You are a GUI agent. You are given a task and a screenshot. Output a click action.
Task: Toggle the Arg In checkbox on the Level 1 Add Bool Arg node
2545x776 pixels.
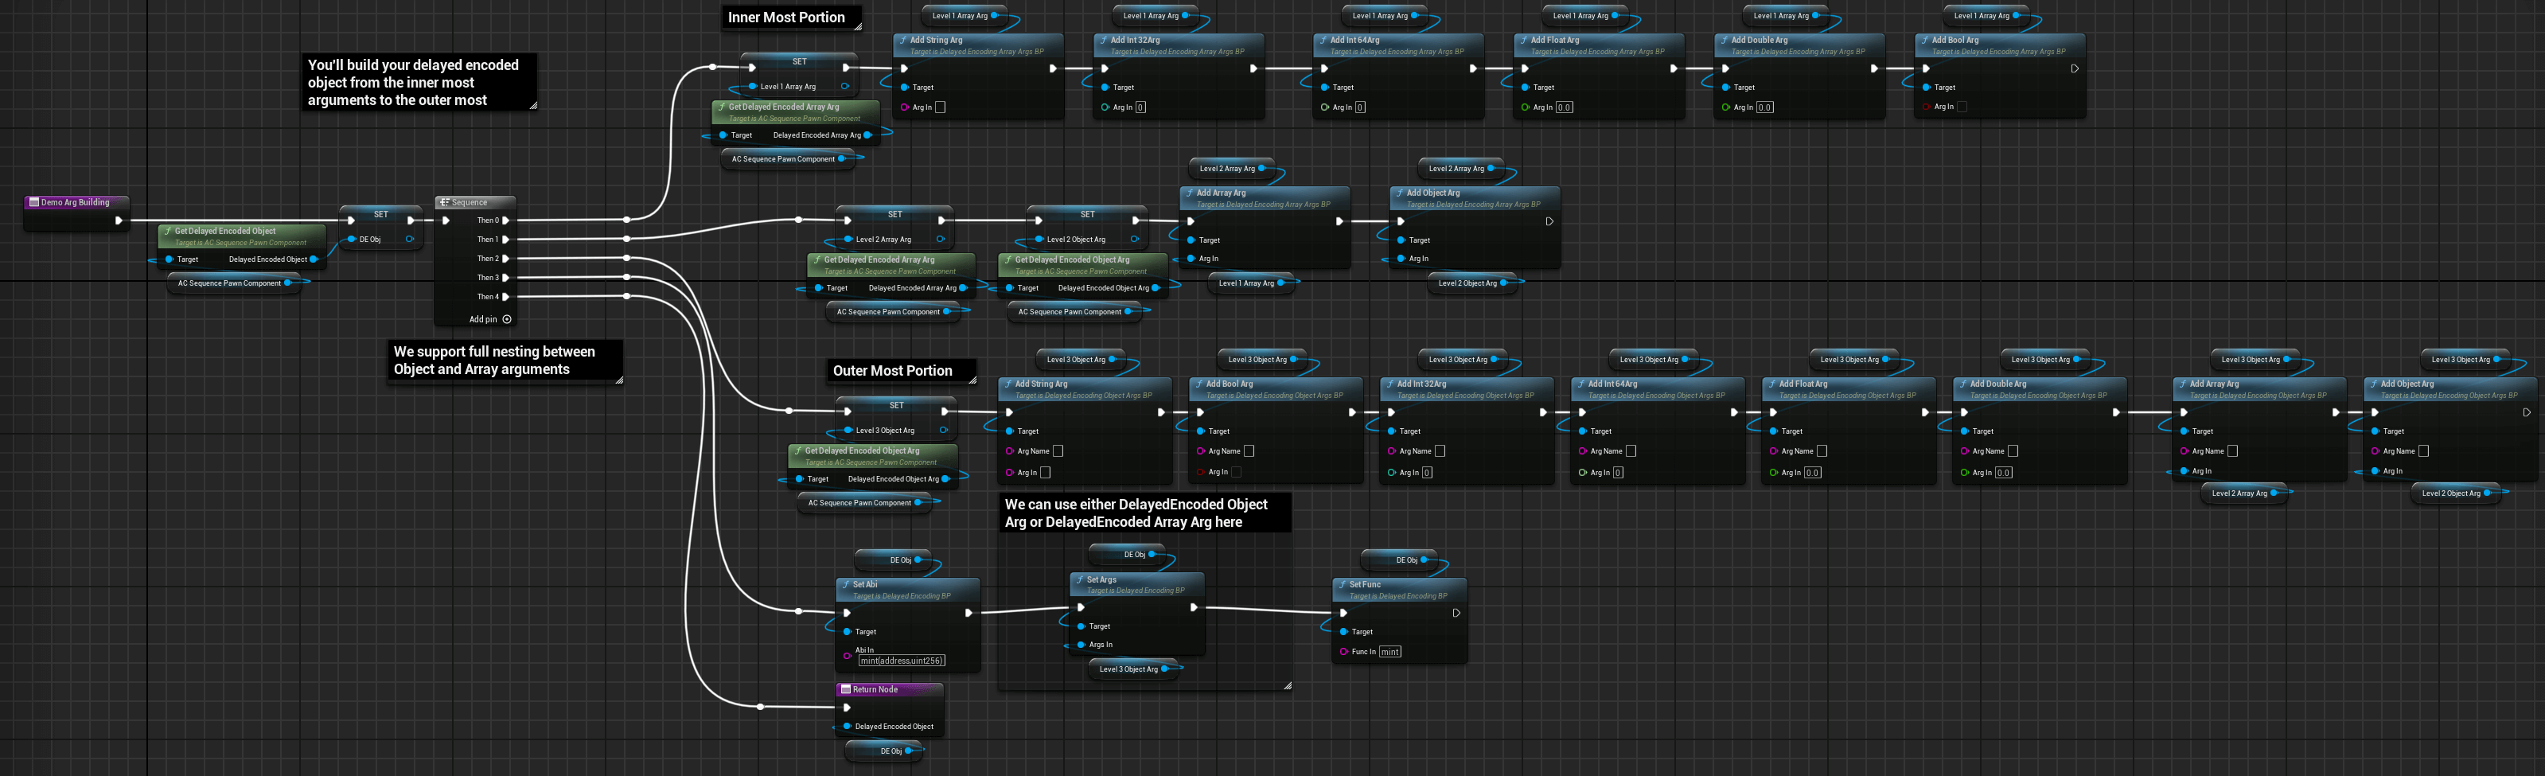(1962, 107)
